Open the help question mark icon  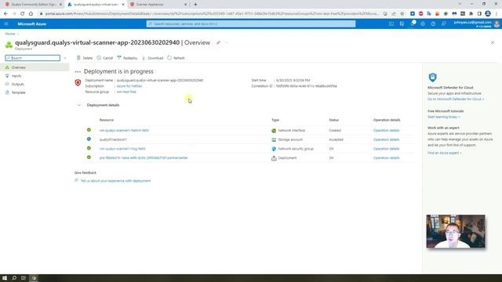click(433, 23)
